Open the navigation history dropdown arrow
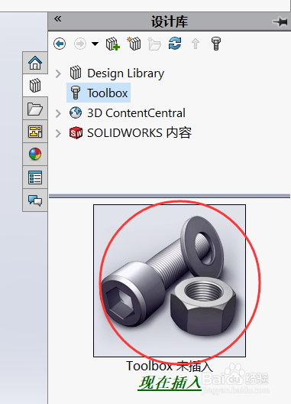The width and height of the screenshot is (291, 404). (x=95, y=44)
